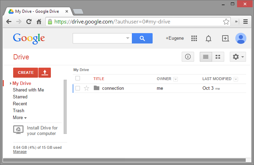Reload the page with refresh icon

29,21
